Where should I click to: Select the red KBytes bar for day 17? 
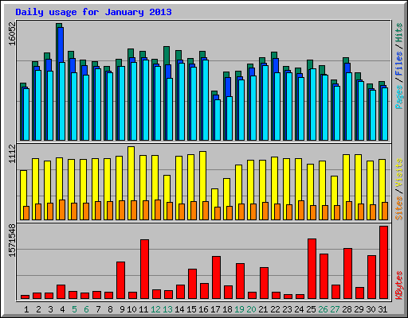(216, 277)
